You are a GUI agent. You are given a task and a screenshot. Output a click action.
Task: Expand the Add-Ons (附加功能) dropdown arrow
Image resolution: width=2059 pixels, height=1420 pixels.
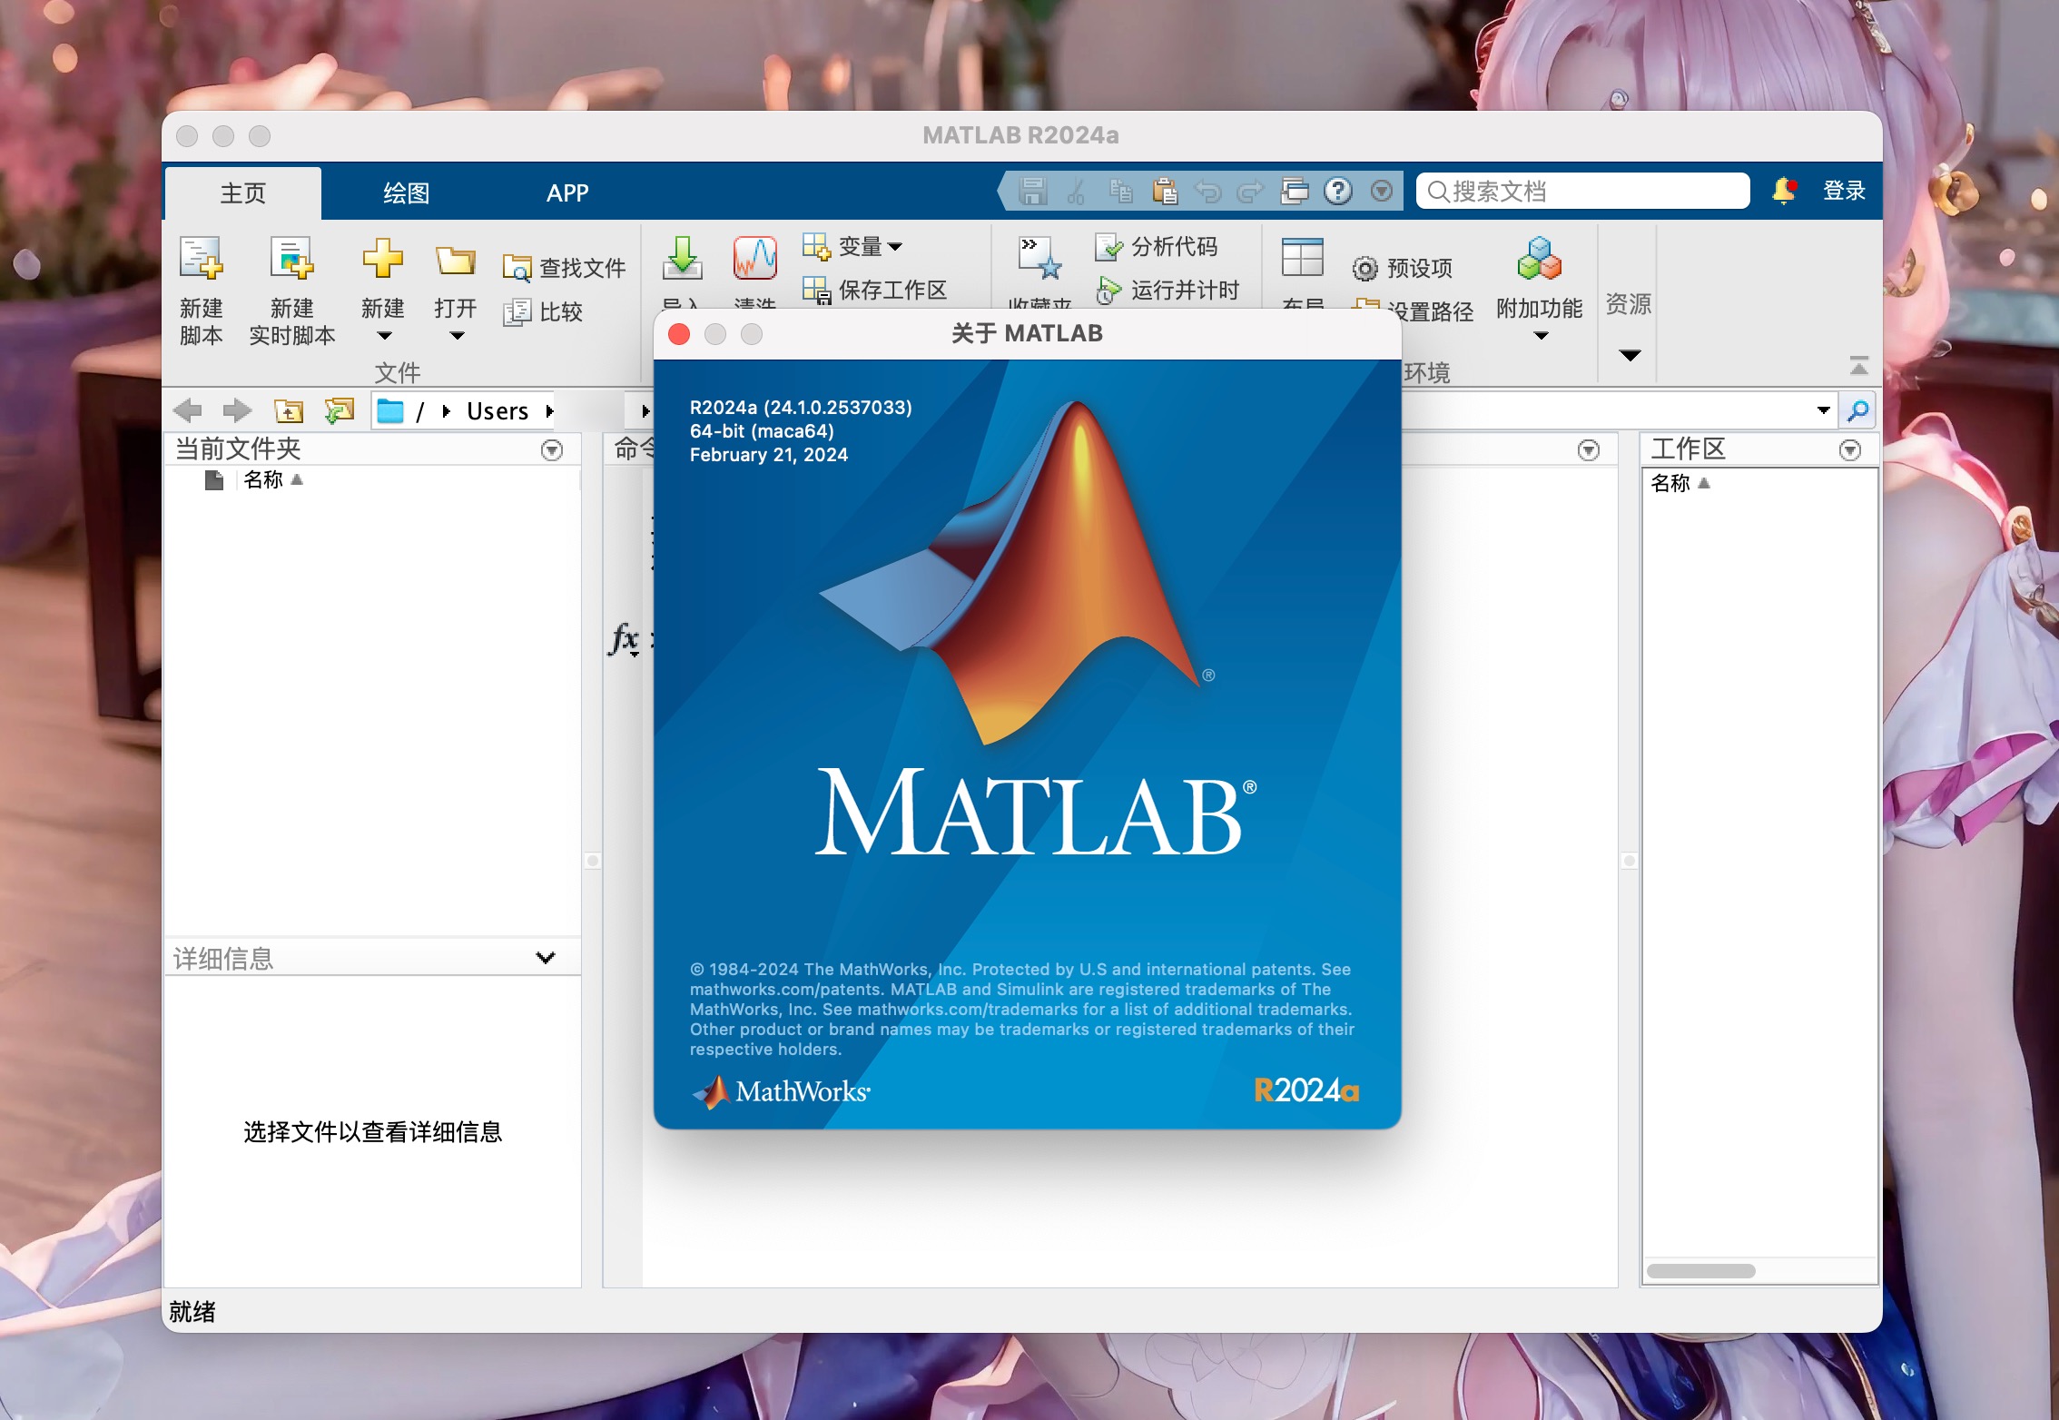coord(1541,336)
